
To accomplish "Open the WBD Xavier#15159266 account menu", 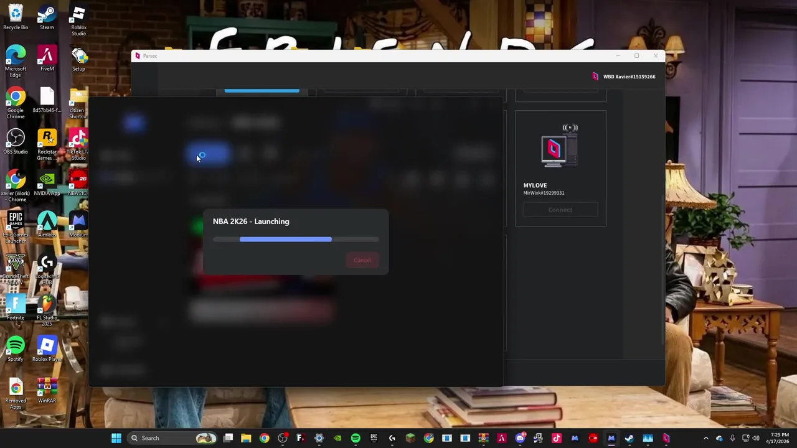I will coord(623,77).
